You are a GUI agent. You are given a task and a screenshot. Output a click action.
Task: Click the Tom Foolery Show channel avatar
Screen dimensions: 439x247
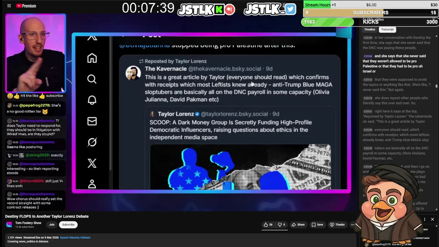tap(9, 225)
